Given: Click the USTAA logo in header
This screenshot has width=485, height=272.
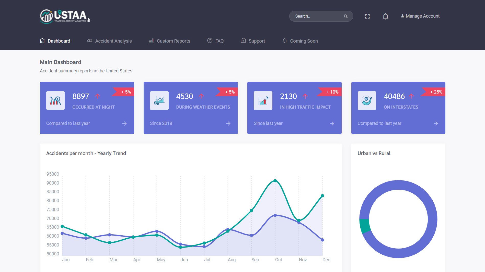Looking at the screenshot, I should (65, 16).
